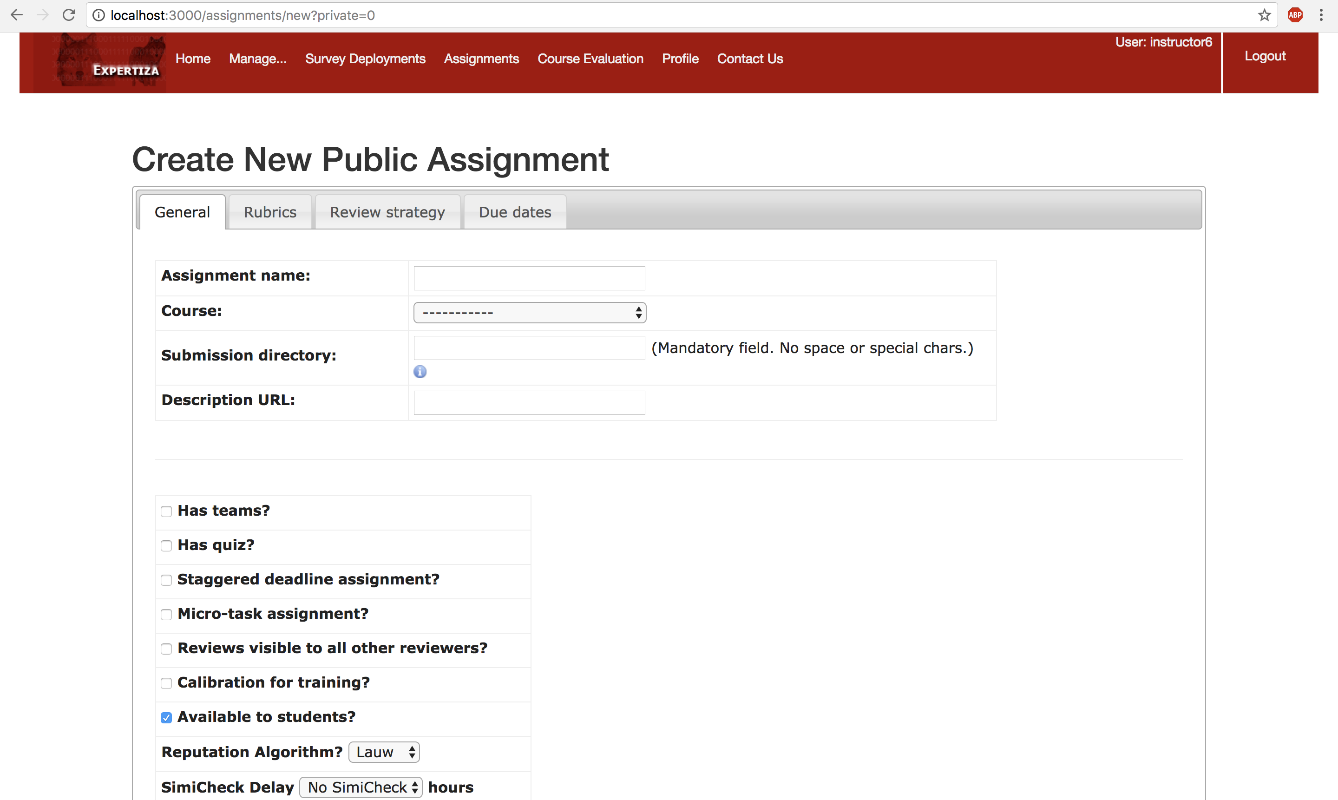Open Survey Deployments menu item

(x=365, y=59)
